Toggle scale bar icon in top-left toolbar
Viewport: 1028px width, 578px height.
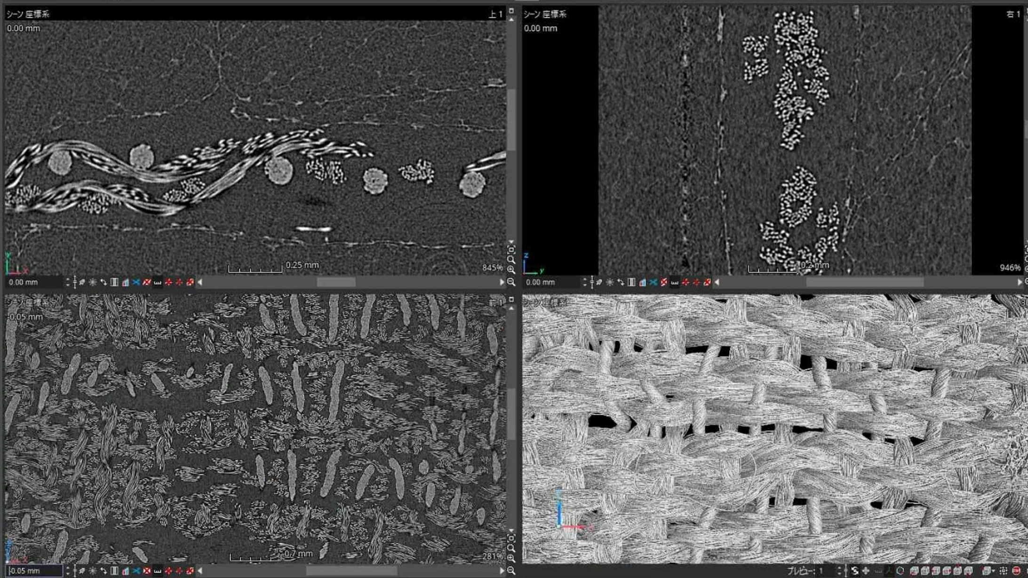pyautogui.click(x=158, y=282)
